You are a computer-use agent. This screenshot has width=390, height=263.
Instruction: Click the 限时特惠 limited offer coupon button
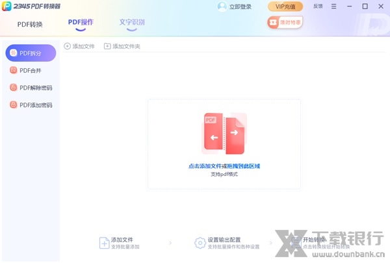pyautogui.click(x=285, y=23)
